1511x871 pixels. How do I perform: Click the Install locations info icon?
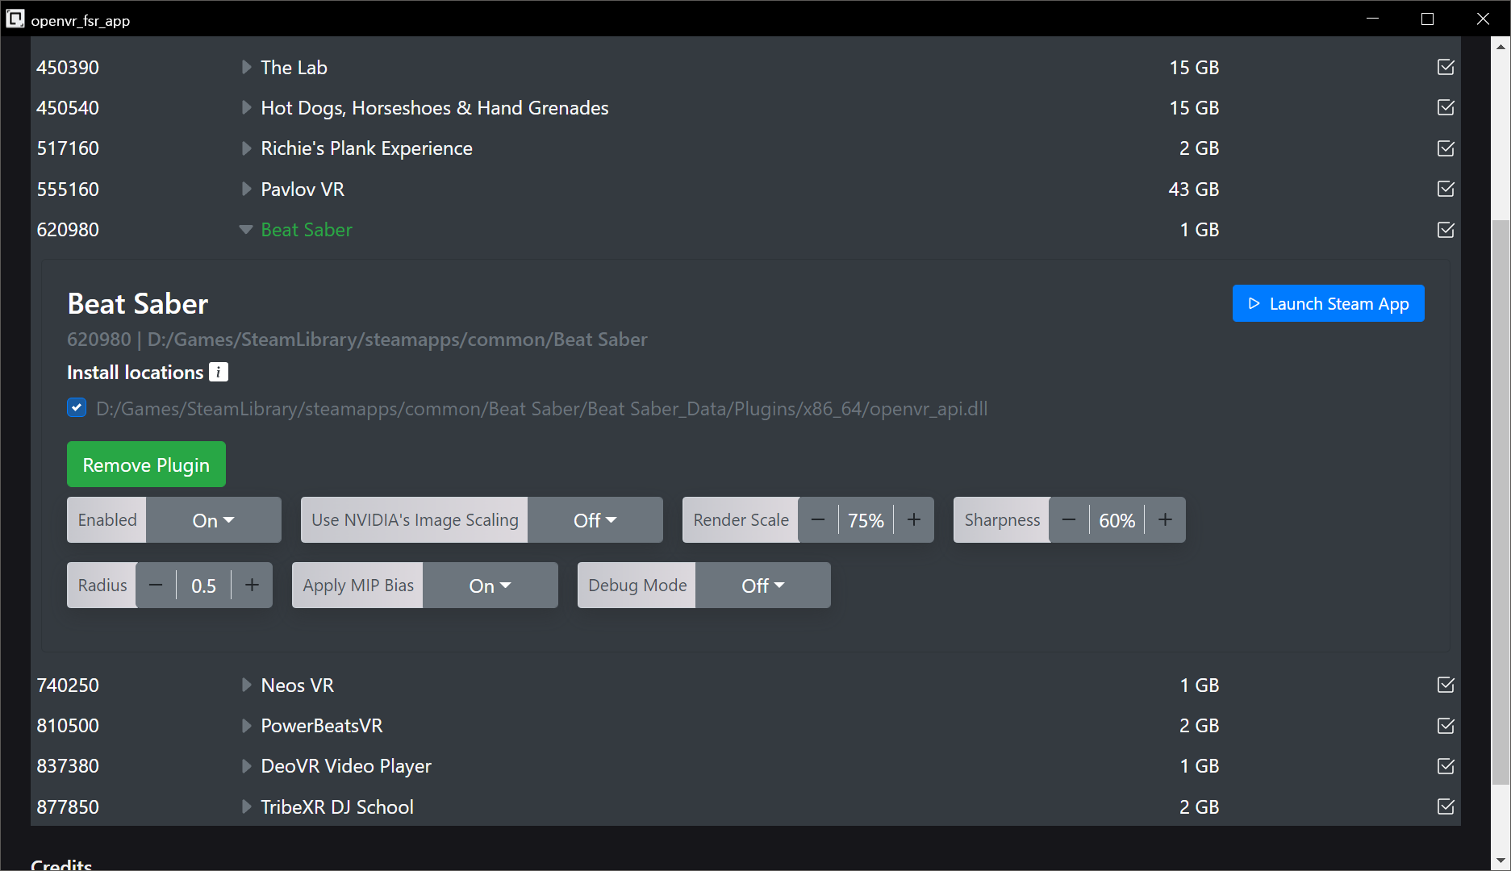click(x=219, y=372)
